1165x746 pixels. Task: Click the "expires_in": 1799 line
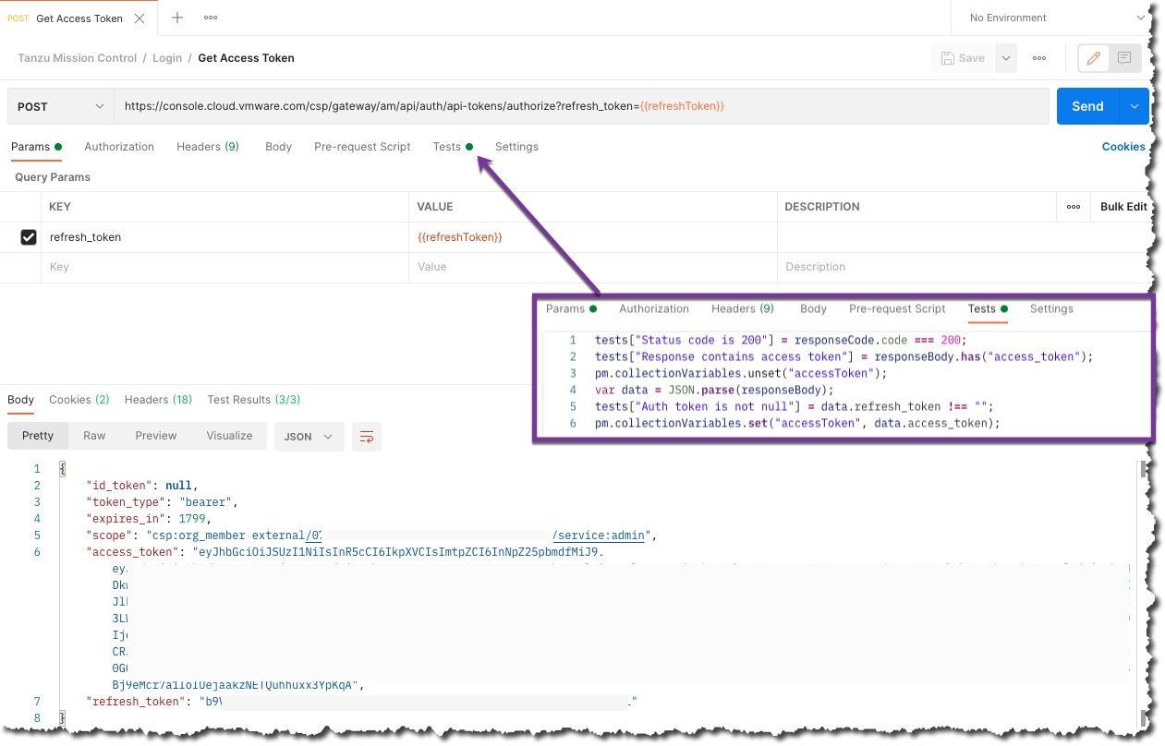(x=149, y=519)
